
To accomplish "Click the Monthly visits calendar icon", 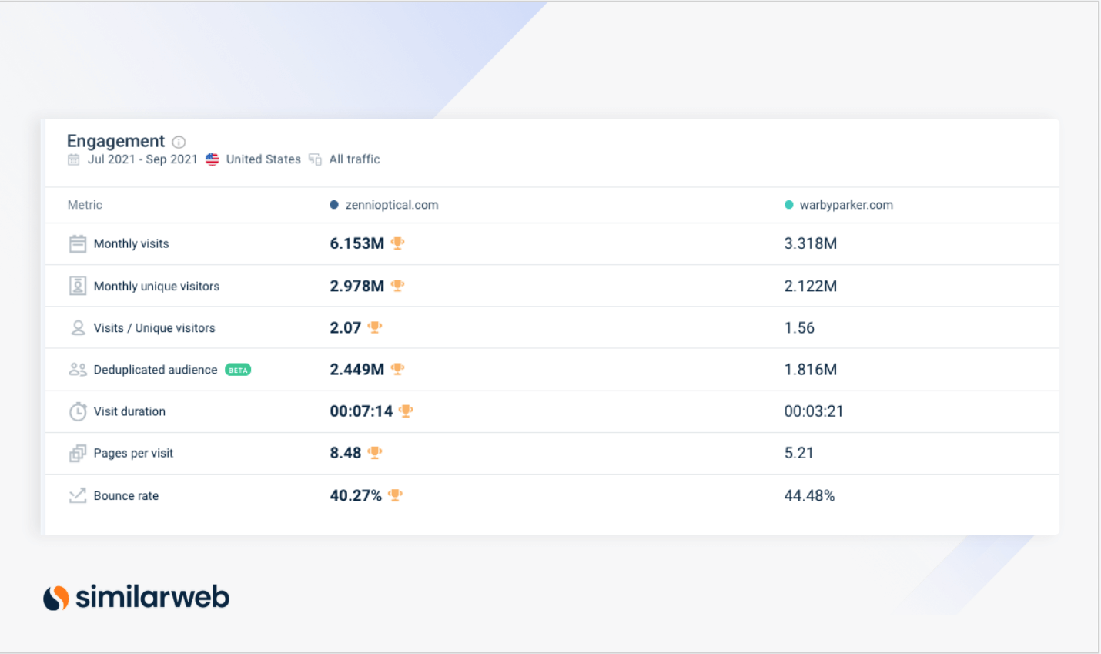I will click(77, 243).
